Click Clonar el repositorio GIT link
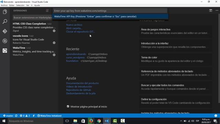The height and width of the screenshot is (124, 220). click(80, 32)
